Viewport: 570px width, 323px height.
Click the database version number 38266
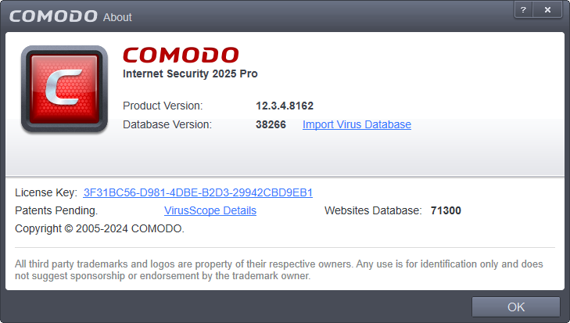[x=271, y=124]
